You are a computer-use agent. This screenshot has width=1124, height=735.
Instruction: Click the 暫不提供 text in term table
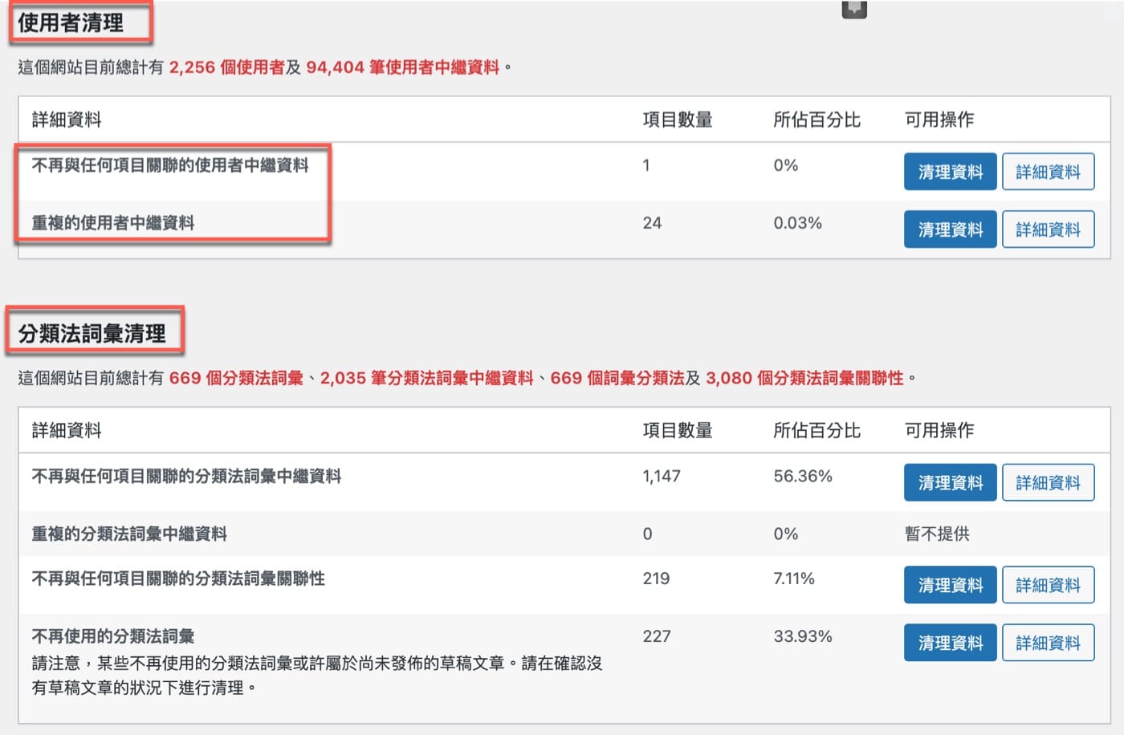tap(937, 534)
